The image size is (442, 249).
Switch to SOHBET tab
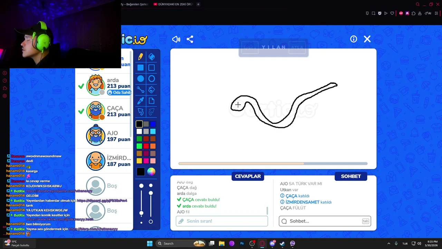(351, 176)
